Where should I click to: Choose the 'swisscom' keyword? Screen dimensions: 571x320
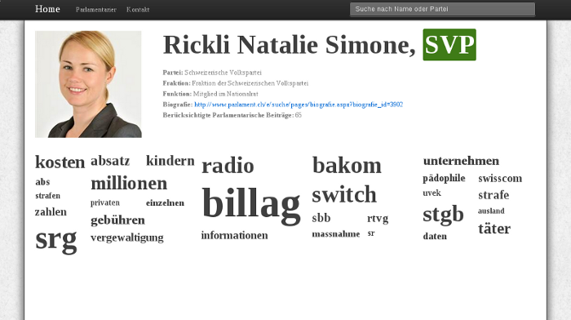tap(500, 179)
